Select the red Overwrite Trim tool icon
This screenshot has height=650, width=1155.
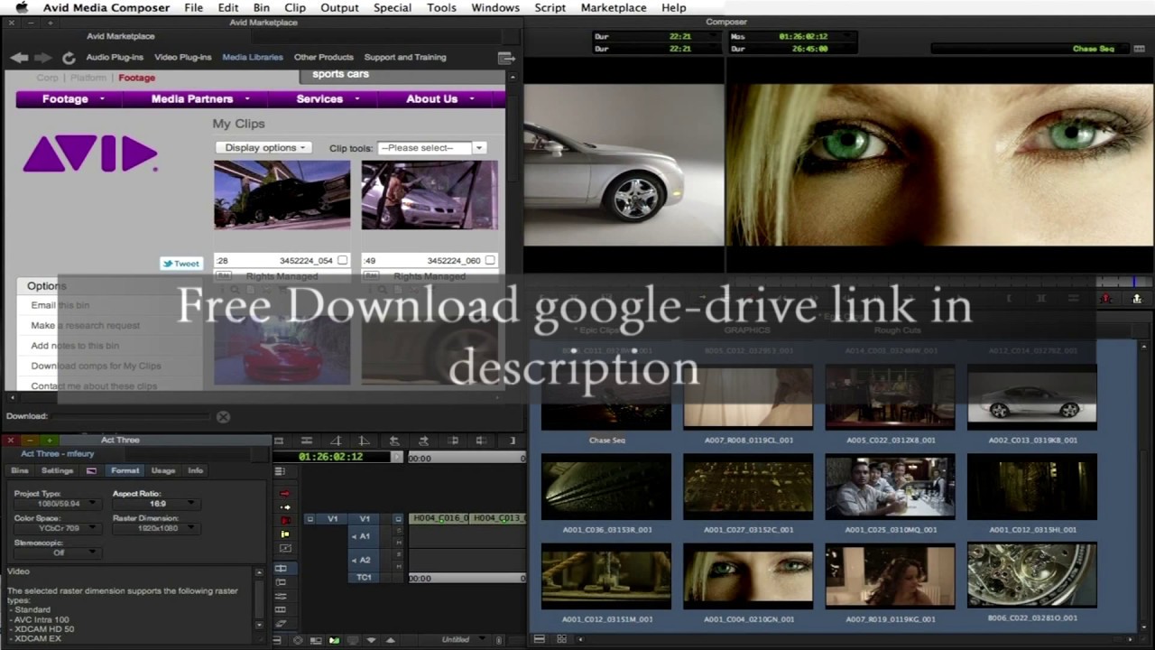[285, 521]
